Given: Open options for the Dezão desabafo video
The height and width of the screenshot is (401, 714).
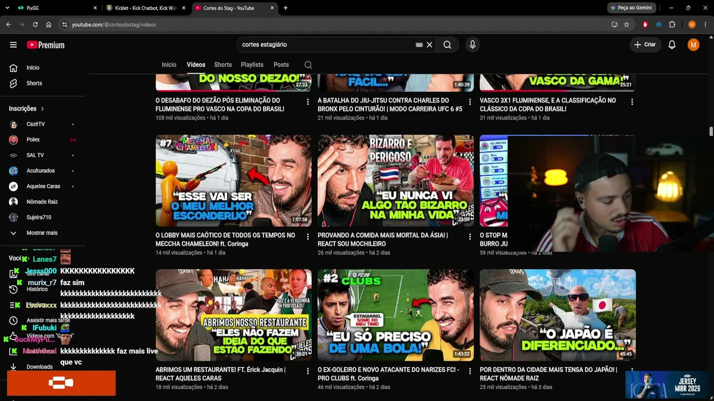Looking at the screenshot, I should point(307,102).
